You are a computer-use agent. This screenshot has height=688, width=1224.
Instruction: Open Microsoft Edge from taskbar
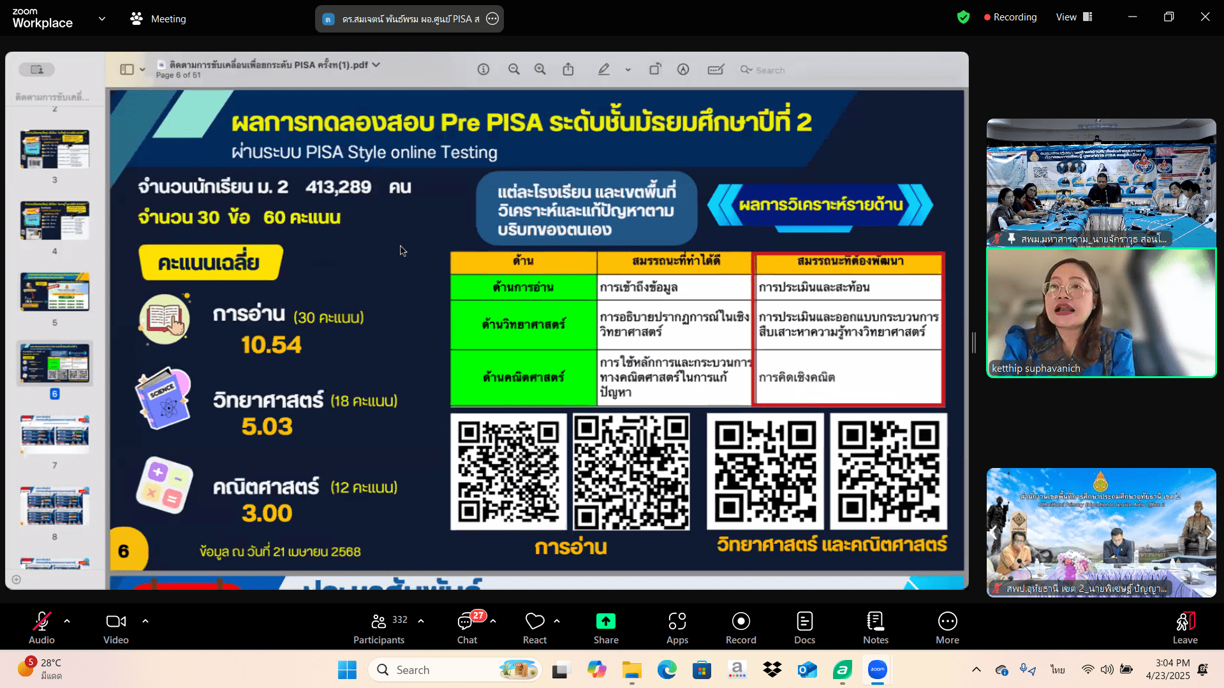coord(667,670)
